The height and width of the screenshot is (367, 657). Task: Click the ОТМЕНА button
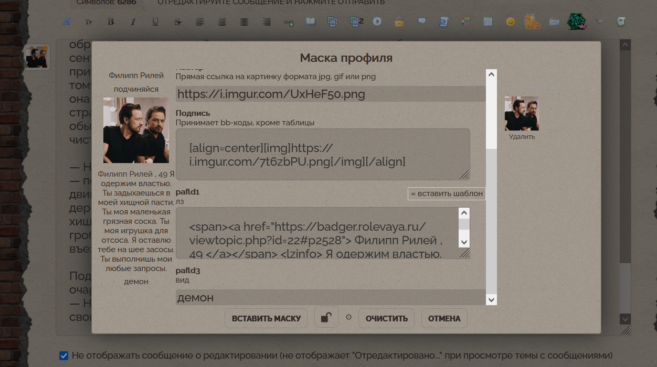pos(444,318)
